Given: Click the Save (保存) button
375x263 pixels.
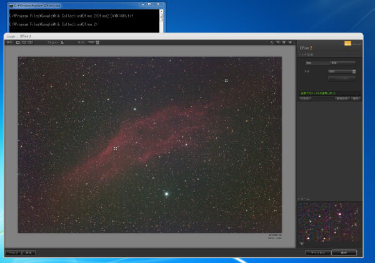Looking at the screenshot, I should 344,253.
